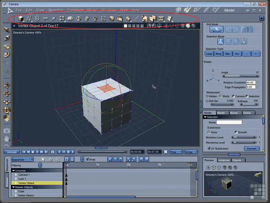Click the magnet tool icon in toolbar
Image resolution: width=270 pixels, height=203 pixels.
coord(37,18)
